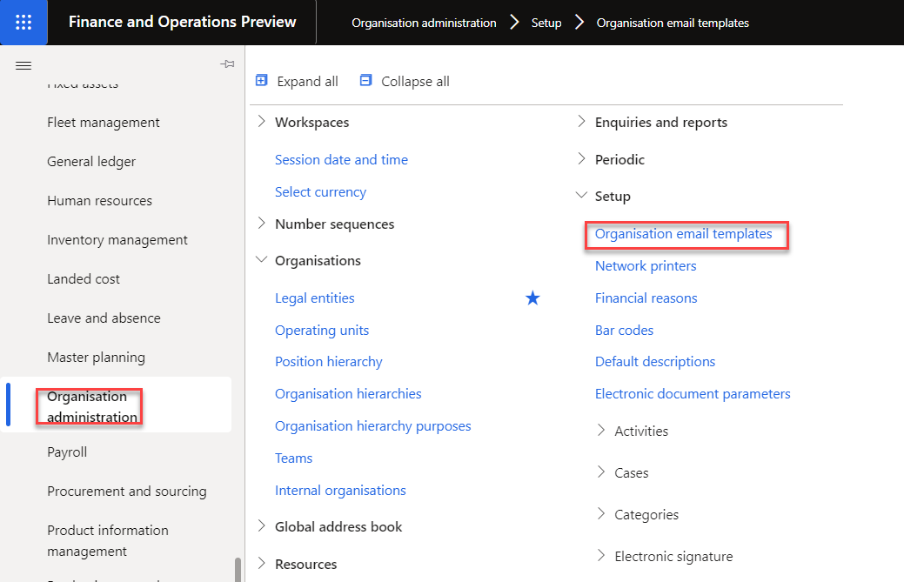
Task: Open Position hierarchy page
Action: tap(329, 361)
